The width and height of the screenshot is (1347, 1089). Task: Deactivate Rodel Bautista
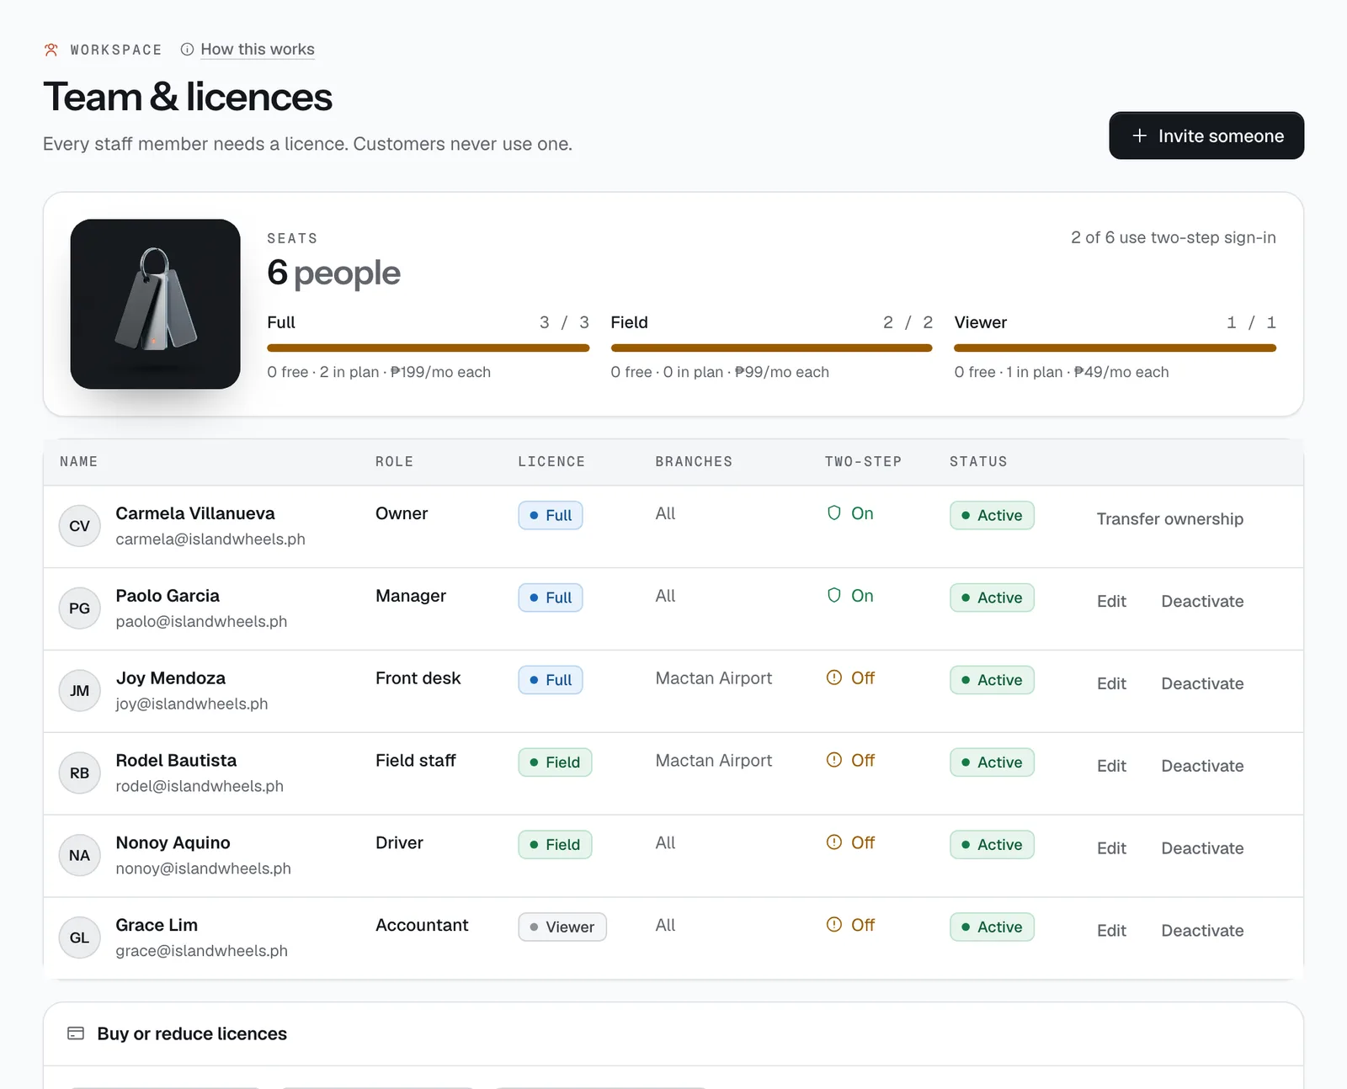[x=1202, y=767]
